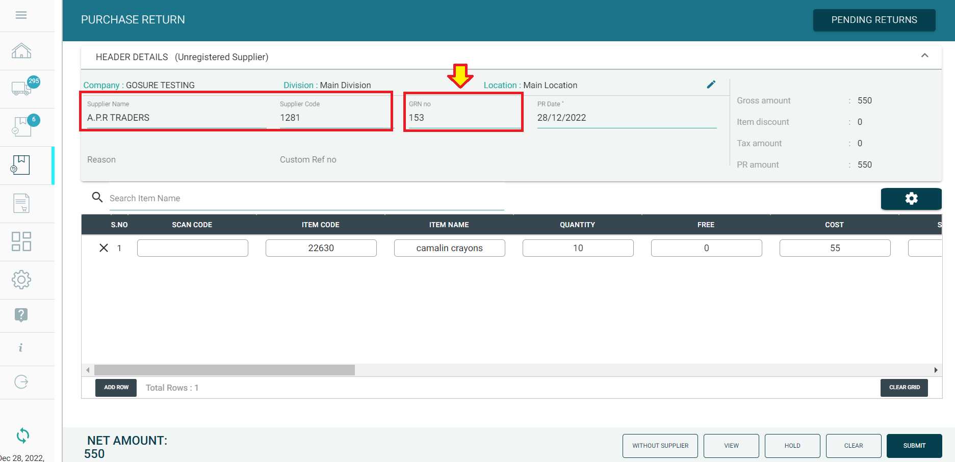
Task: Remove row 1 with the X icon
Action: click(x=104, y=248)
